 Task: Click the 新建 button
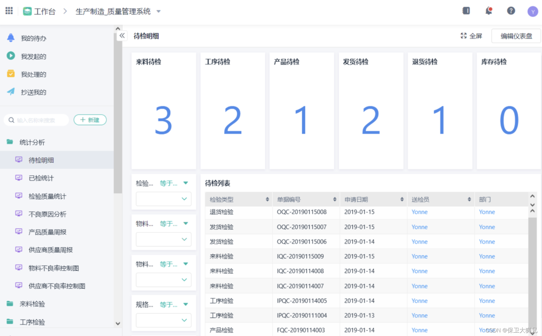pyautogui.click(x=90, y=120)
